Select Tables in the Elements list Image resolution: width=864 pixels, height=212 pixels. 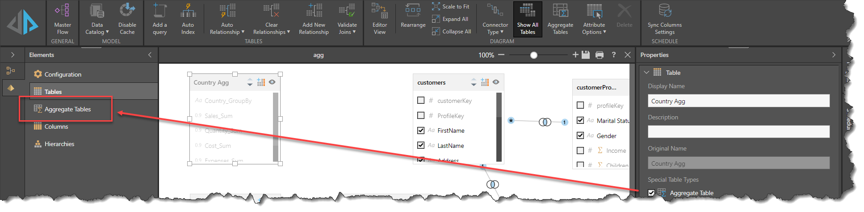pos(93,91)
